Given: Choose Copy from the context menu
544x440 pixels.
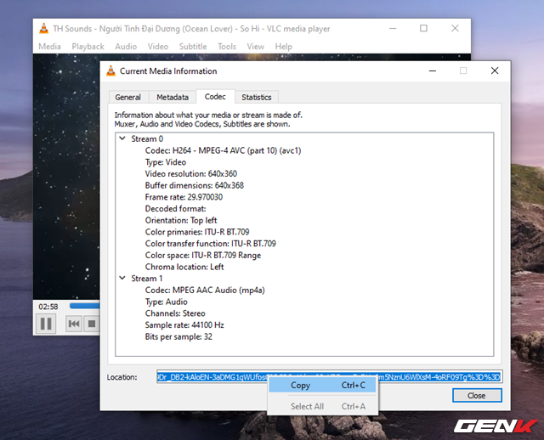Looking at the screenshot, I should [x=322, y=386].
